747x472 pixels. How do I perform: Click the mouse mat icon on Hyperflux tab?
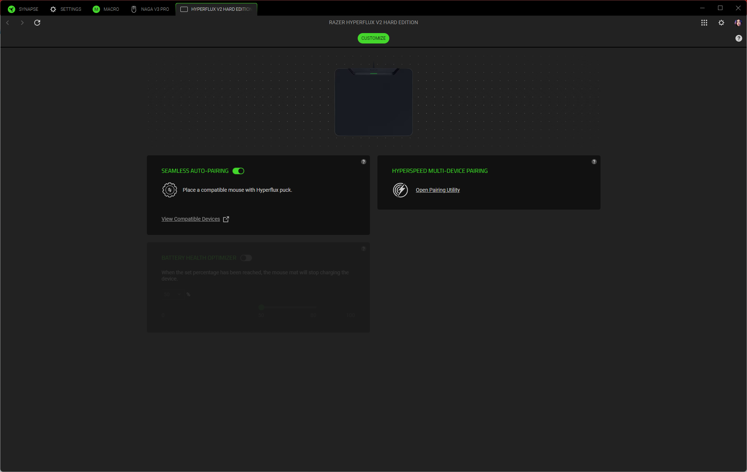tap(184, 9)
